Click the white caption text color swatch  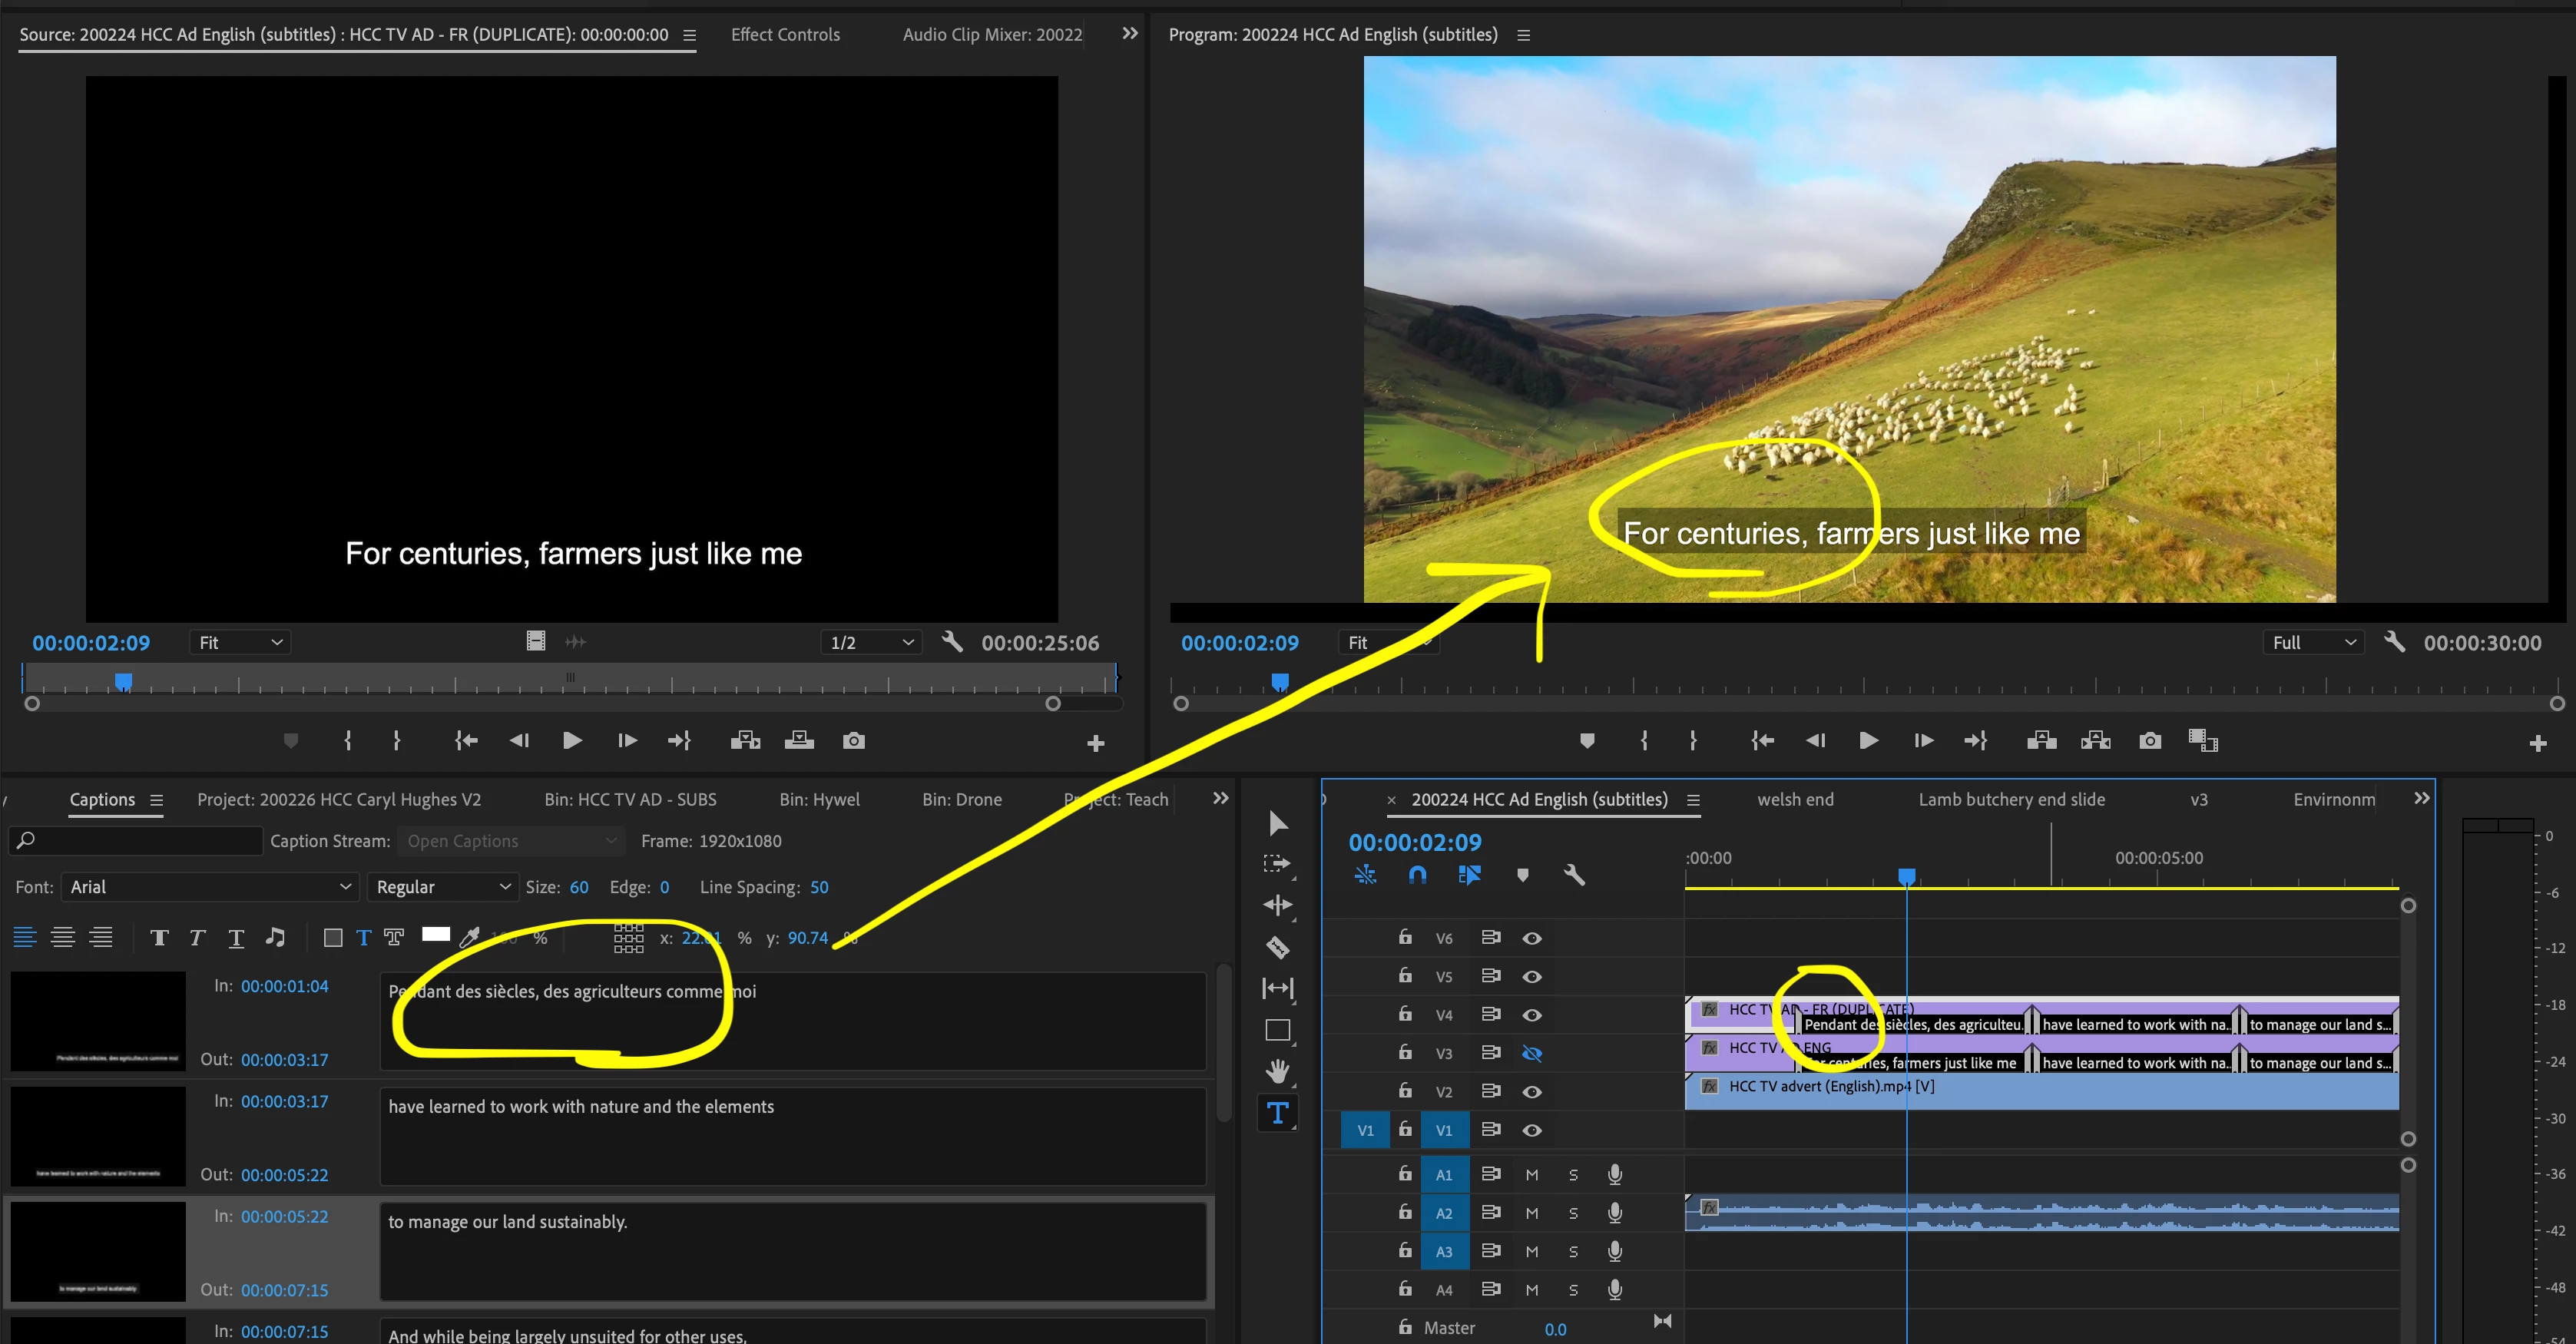pyautogui.click(x=436, y=934)
